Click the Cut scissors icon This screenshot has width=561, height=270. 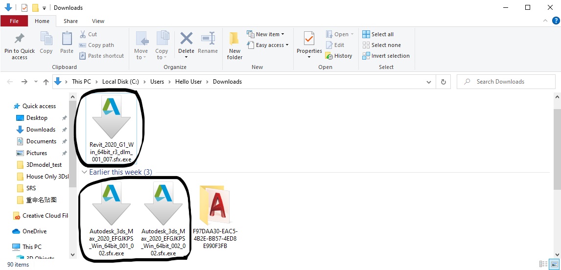coord(83,34)
